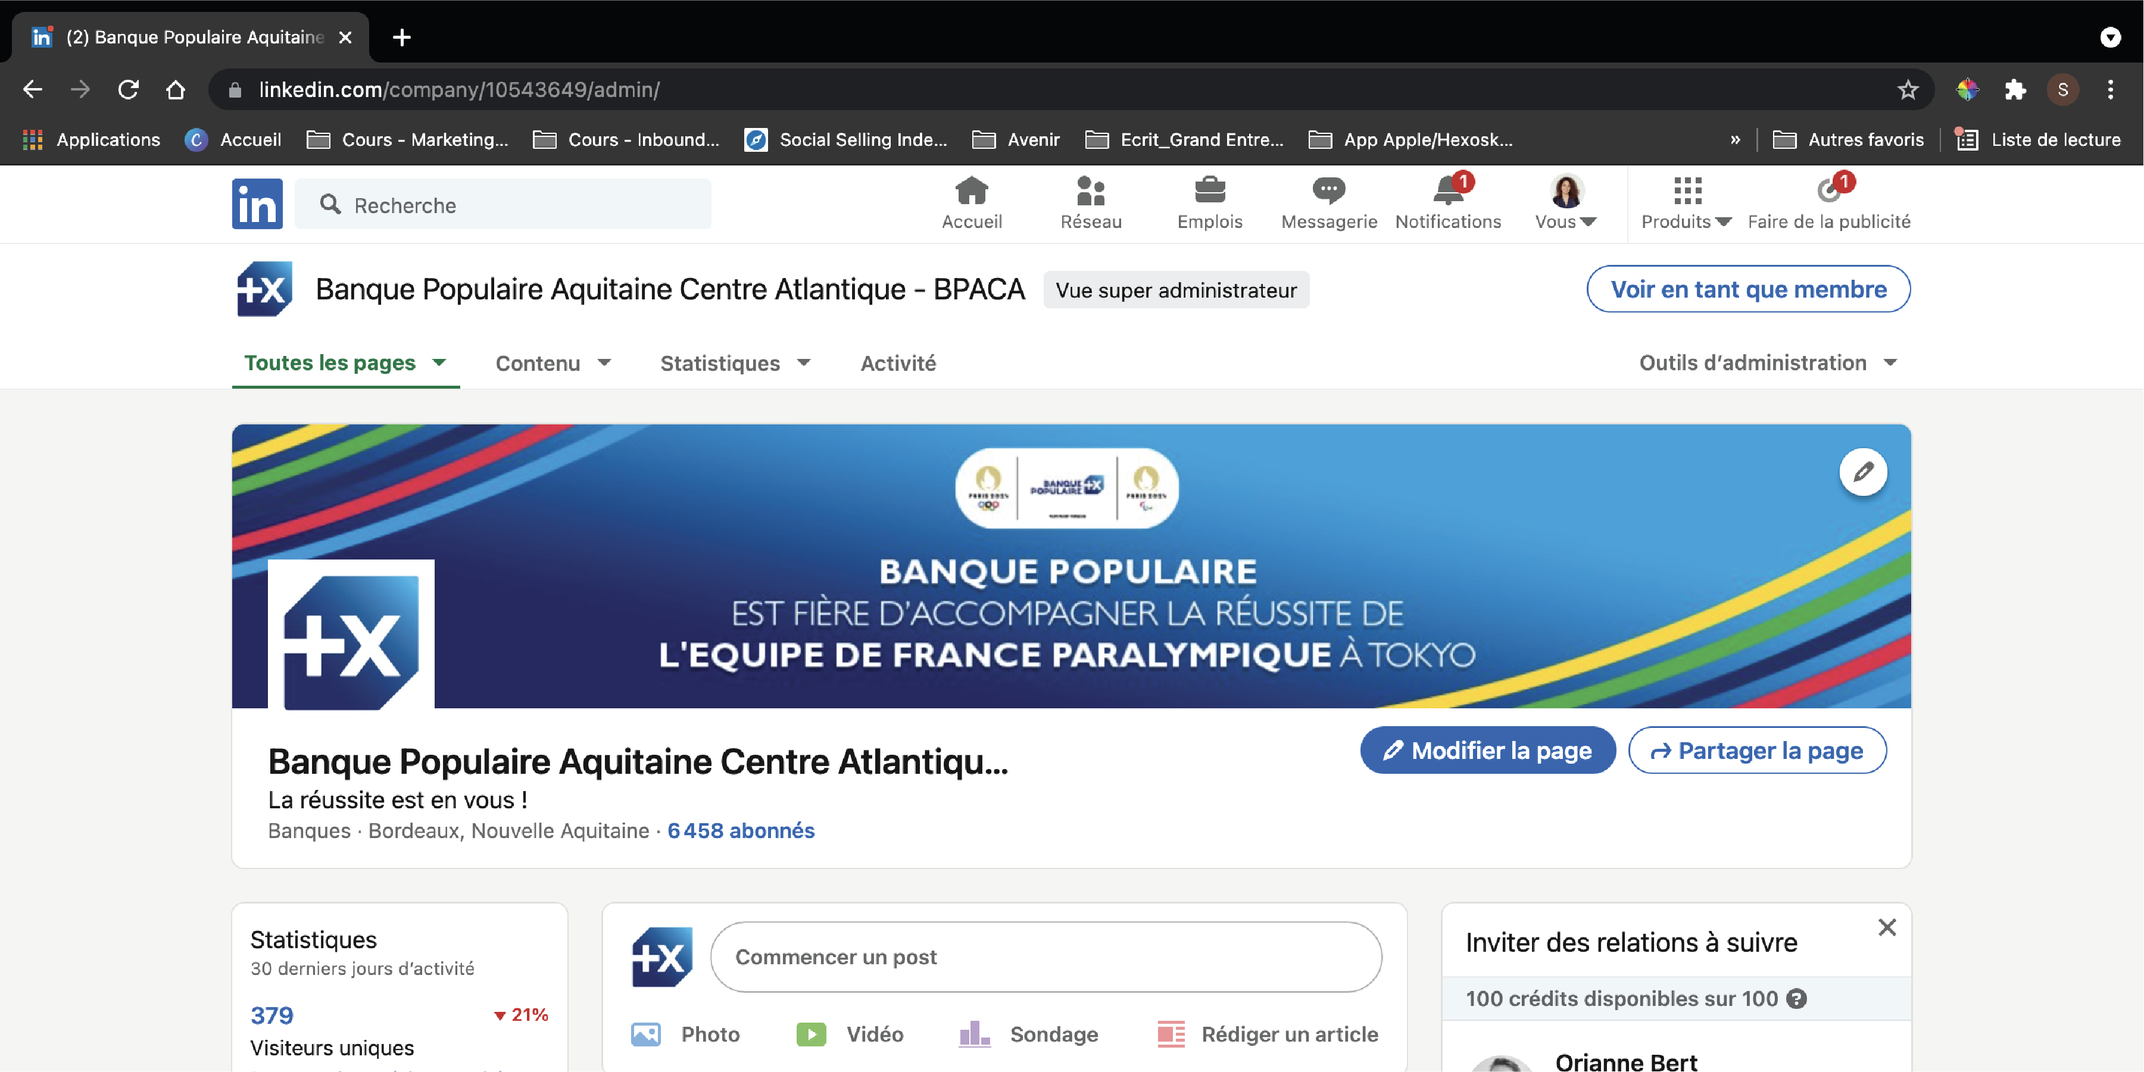Image resolution: width=2144 pixels, height=1072 pixels.
Task: Open the 6 458 abonnés link
Action: pyautogui.click(x=741, y=830)
